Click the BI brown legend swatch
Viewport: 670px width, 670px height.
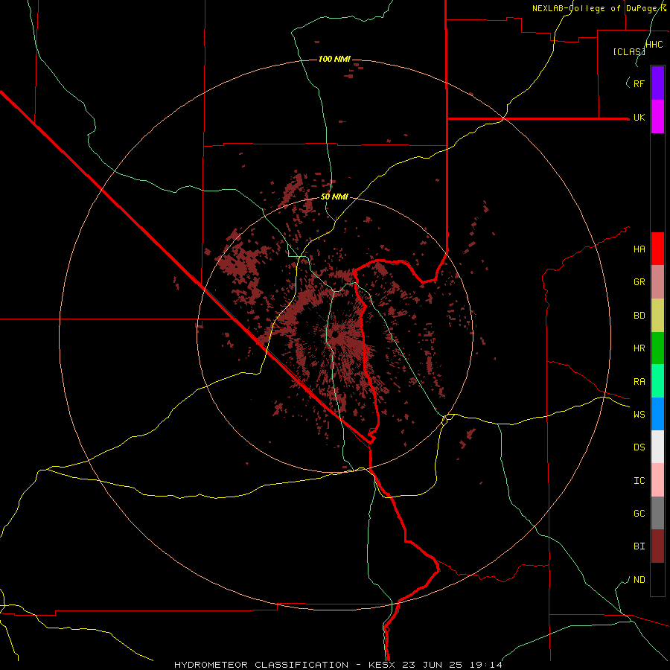657,546
